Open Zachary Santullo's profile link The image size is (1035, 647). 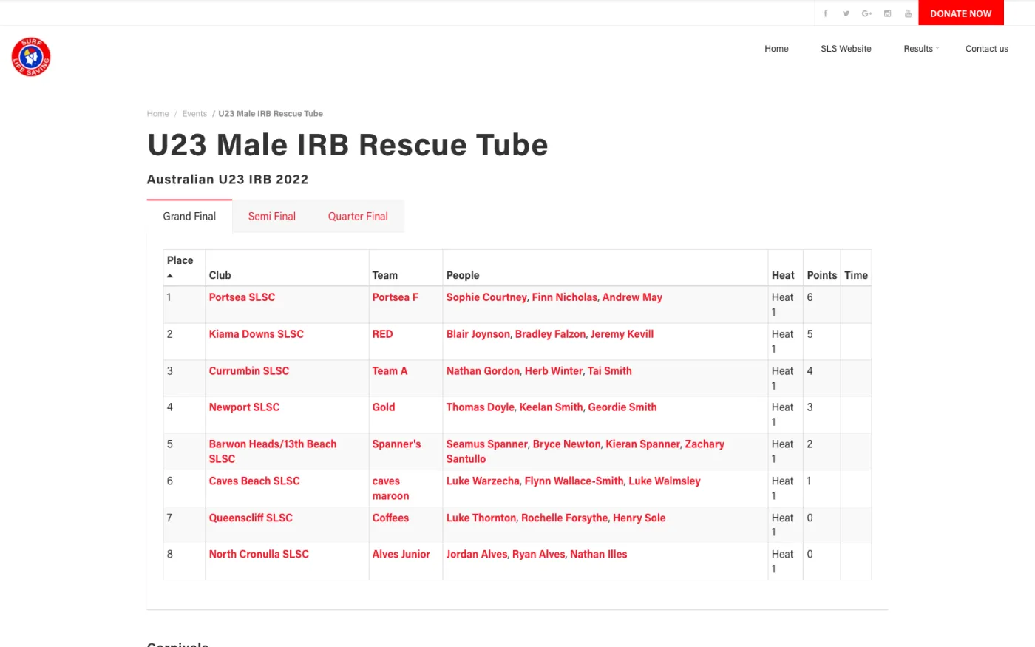click(x=584, y=452)
